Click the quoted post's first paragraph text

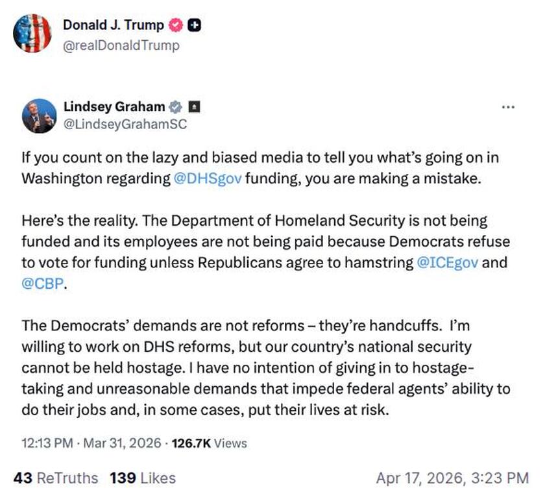click(260, 168)
